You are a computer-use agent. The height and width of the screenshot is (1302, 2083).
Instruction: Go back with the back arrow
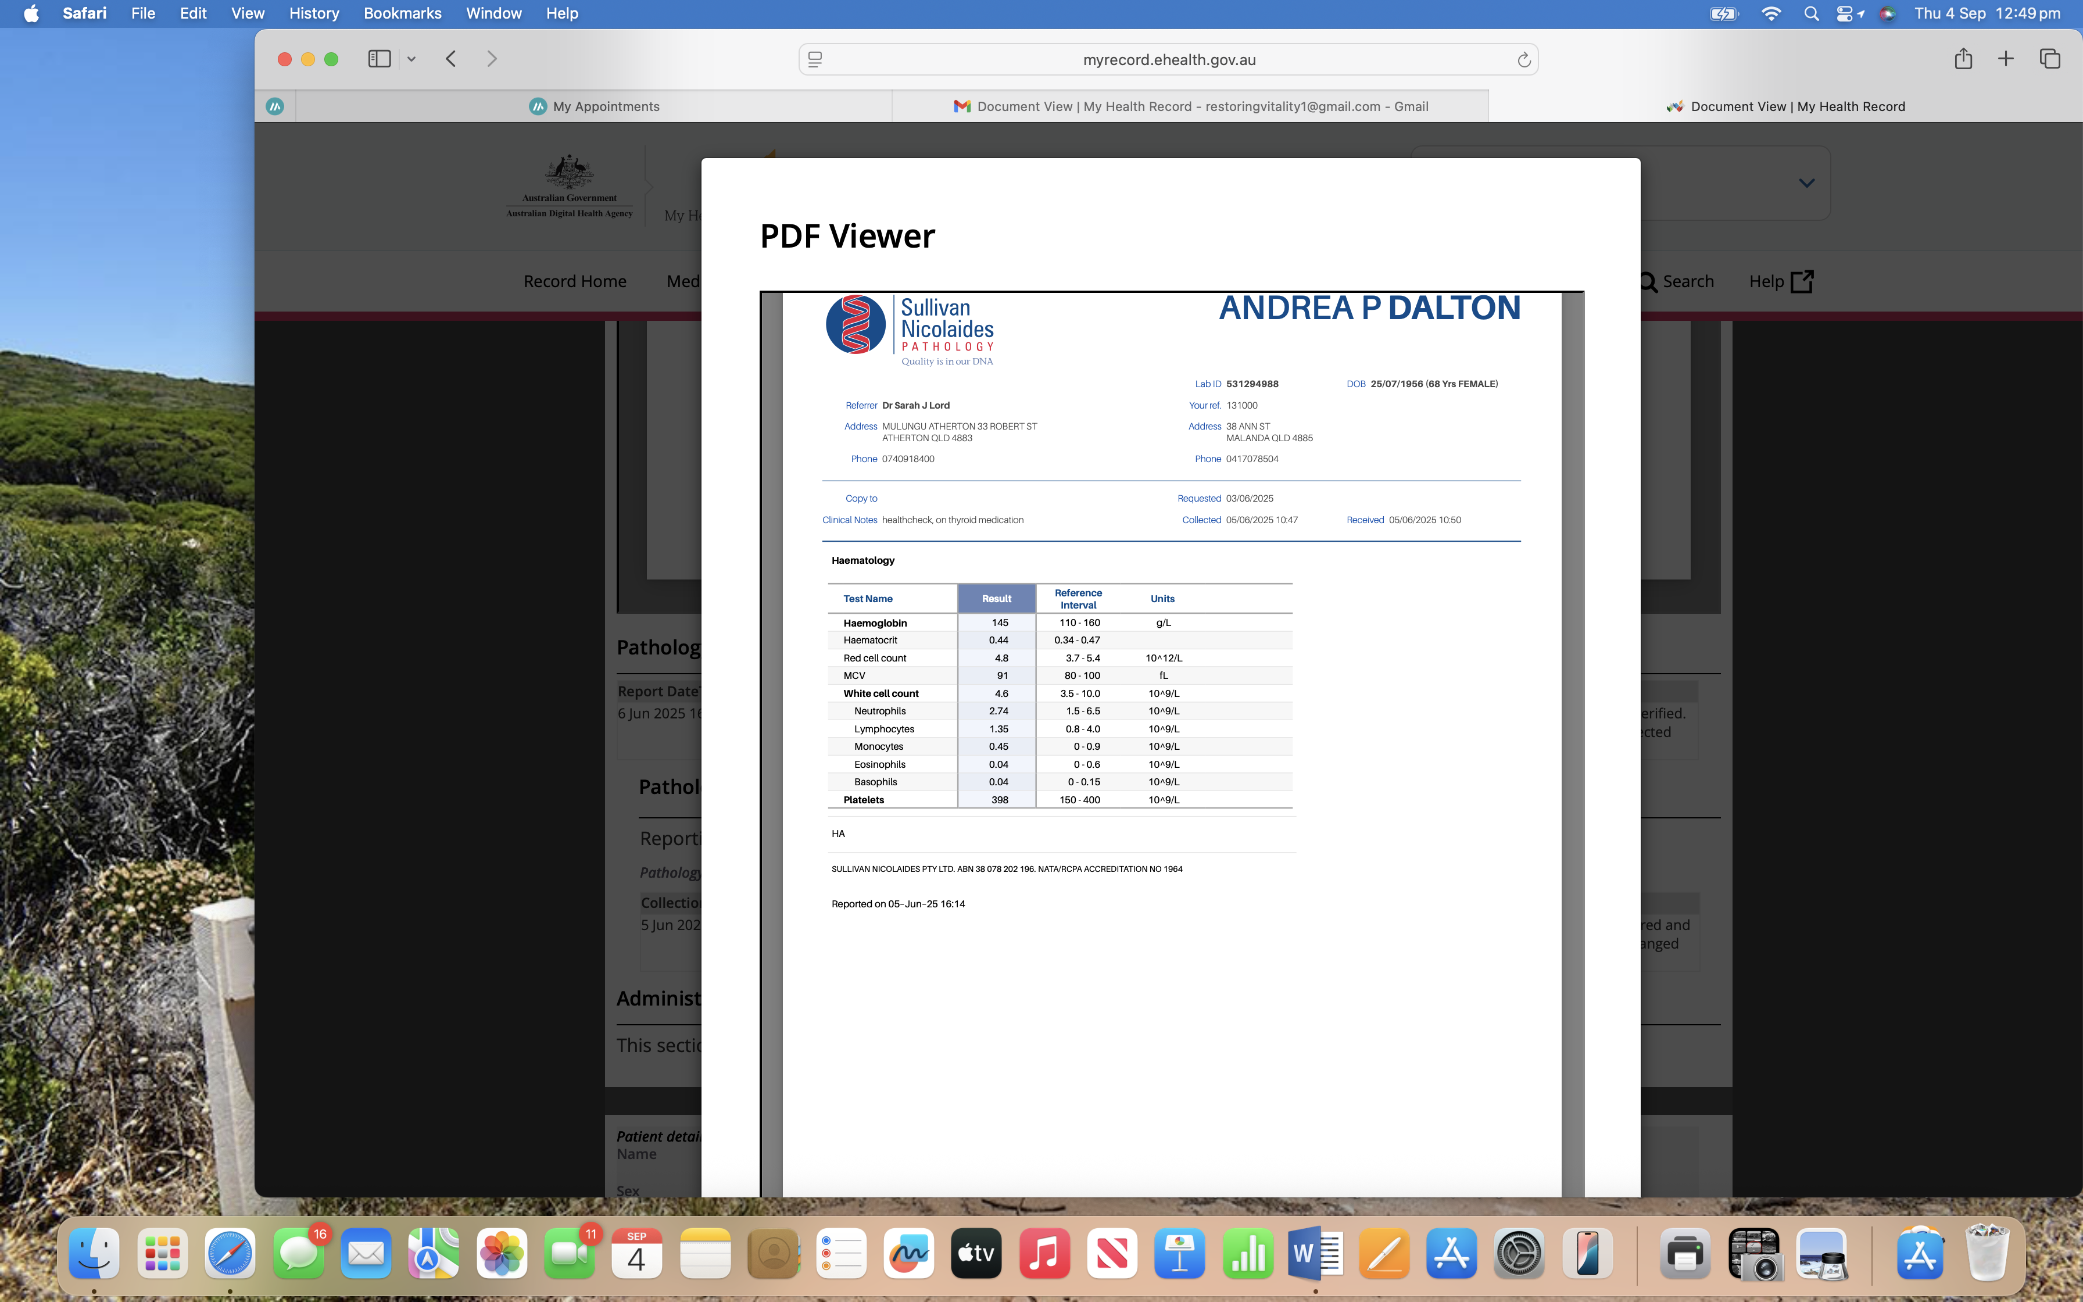(451, 59)
